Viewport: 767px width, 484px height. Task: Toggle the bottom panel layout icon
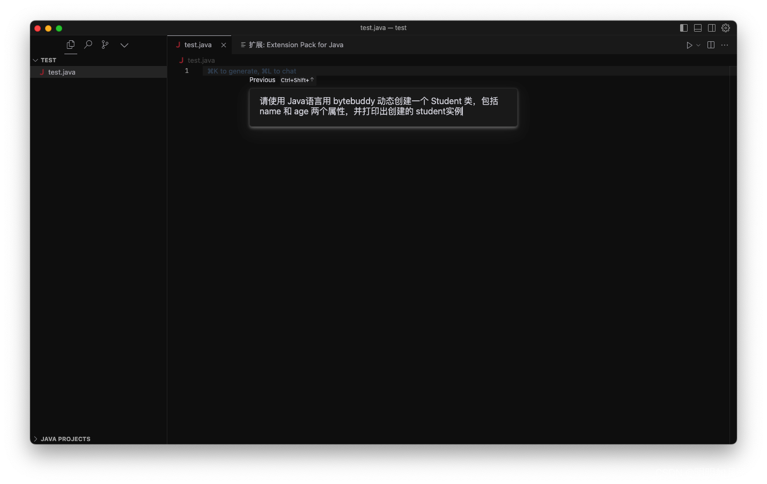click(698, 28)
